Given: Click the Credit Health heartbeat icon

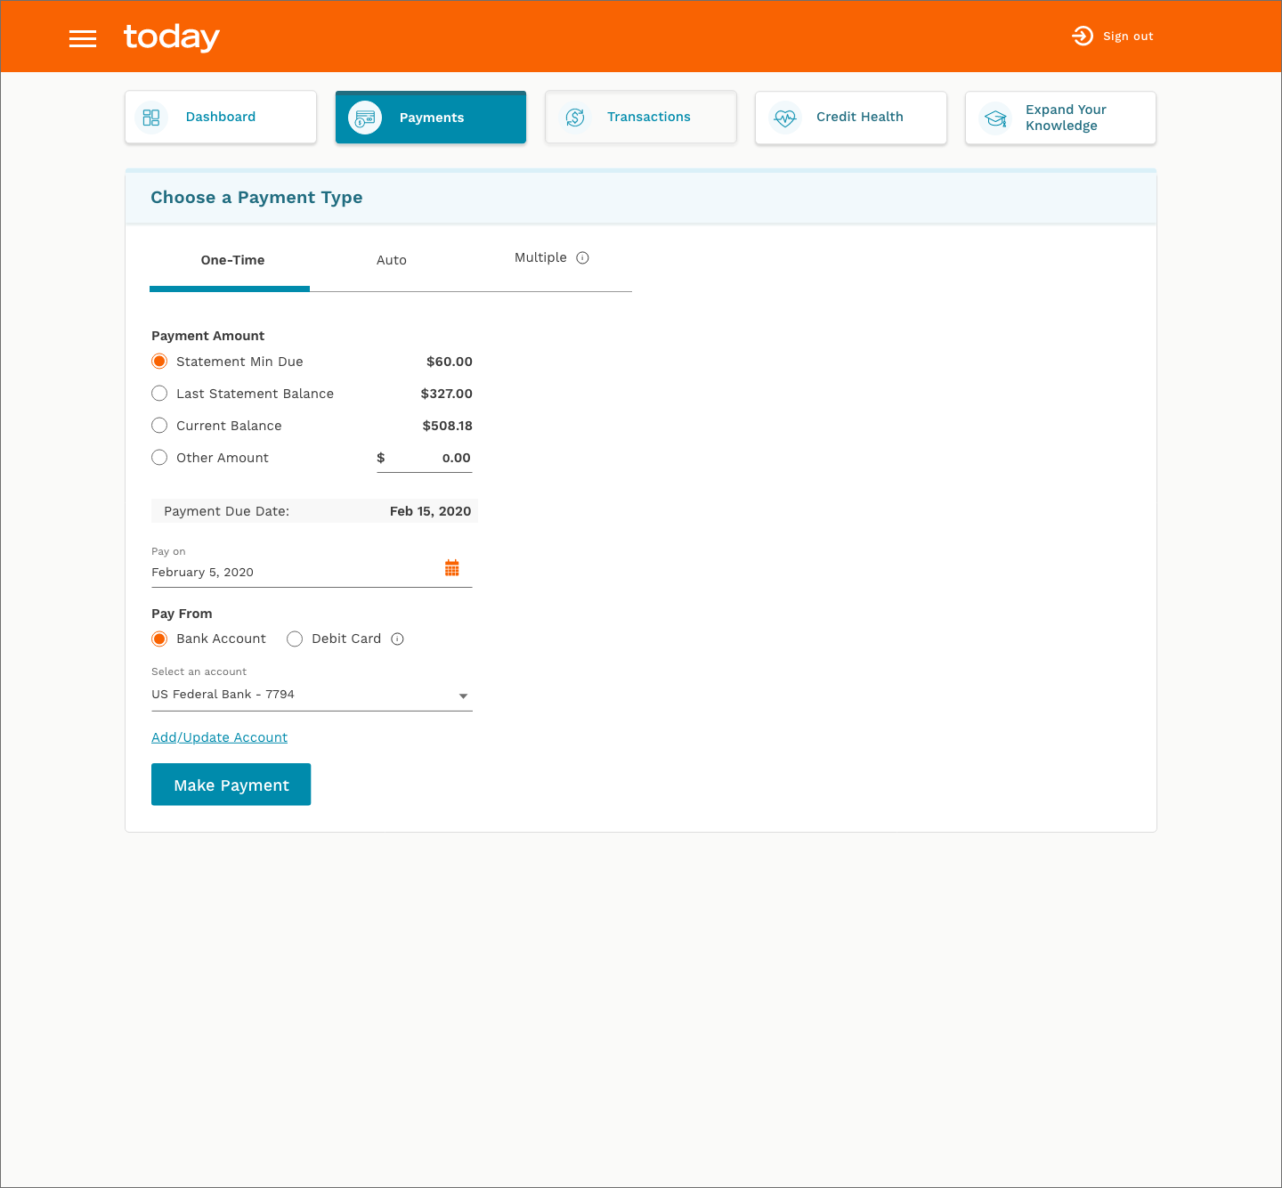Looking at the screenshot, I should pyautogui.click(x=785, y=118).
